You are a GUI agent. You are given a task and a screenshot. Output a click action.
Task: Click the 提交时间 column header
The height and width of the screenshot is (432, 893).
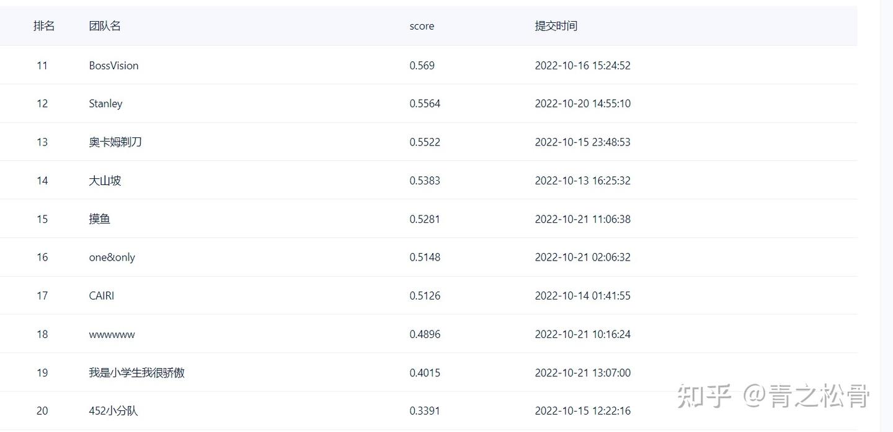(556, 26)
